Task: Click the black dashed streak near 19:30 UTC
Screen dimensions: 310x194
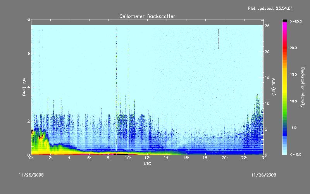Action: tap(219, 38)
